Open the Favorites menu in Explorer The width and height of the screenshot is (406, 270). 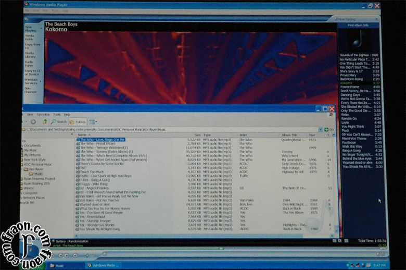coord(43,114)
